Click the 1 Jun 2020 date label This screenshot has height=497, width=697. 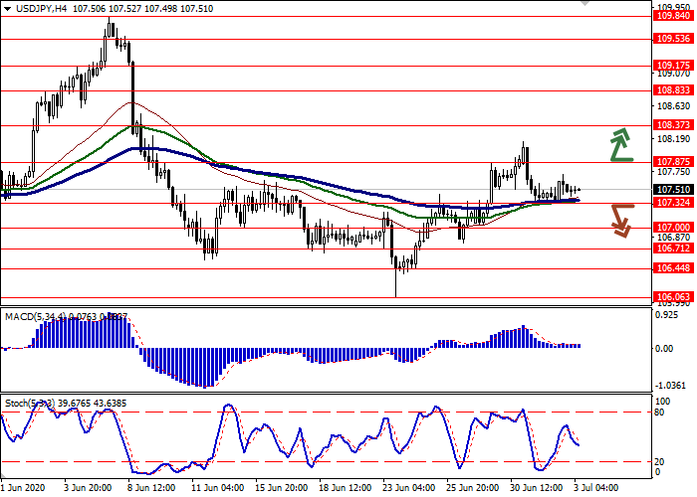pos(23,488)
